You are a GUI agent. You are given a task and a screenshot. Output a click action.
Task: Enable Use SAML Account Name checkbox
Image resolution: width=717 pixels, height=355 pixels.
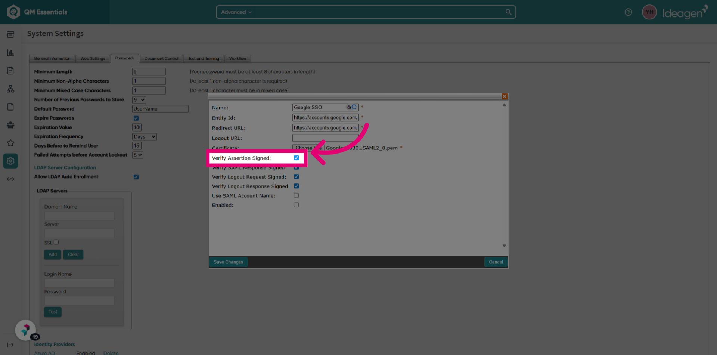[x=296, y=195]
